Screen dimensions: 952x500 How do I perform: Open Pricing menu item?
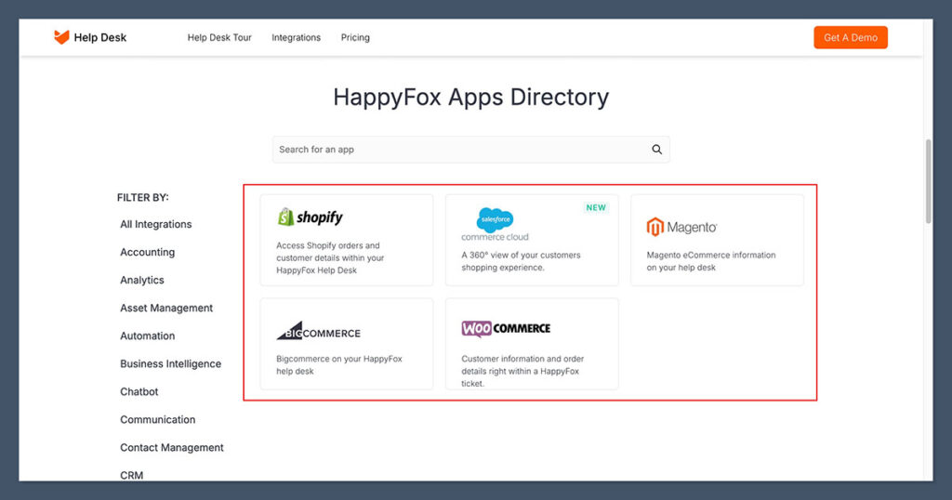pyautogui.click(x=355, y=37)
